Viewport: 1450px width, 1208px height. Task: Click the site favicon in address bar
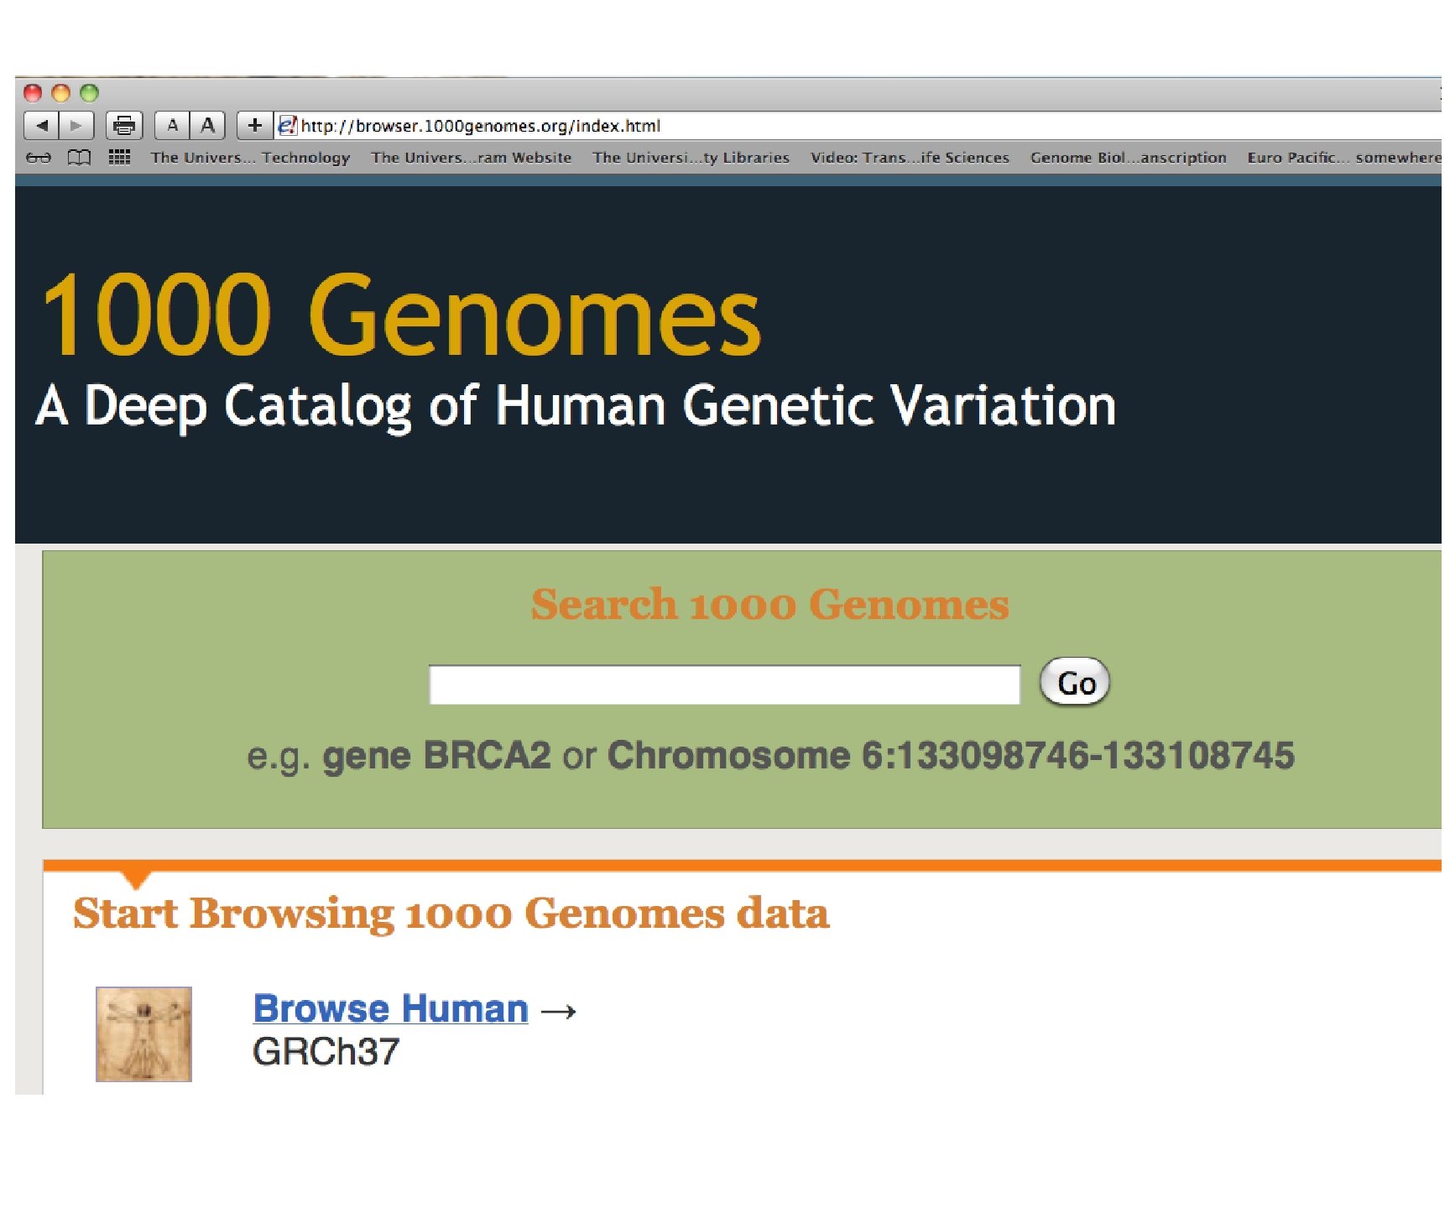pos(287,126)
